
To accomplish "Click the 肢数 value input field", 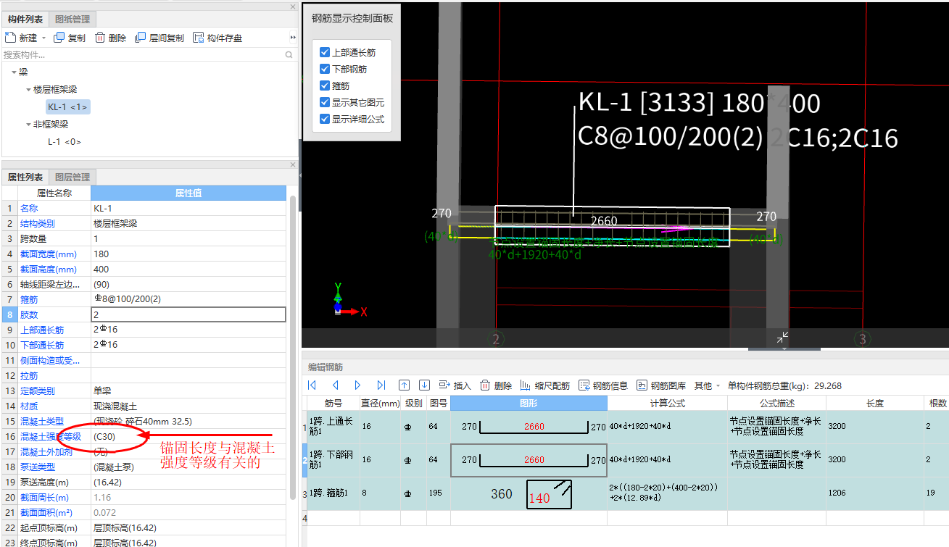I will [x=188, y=314].
